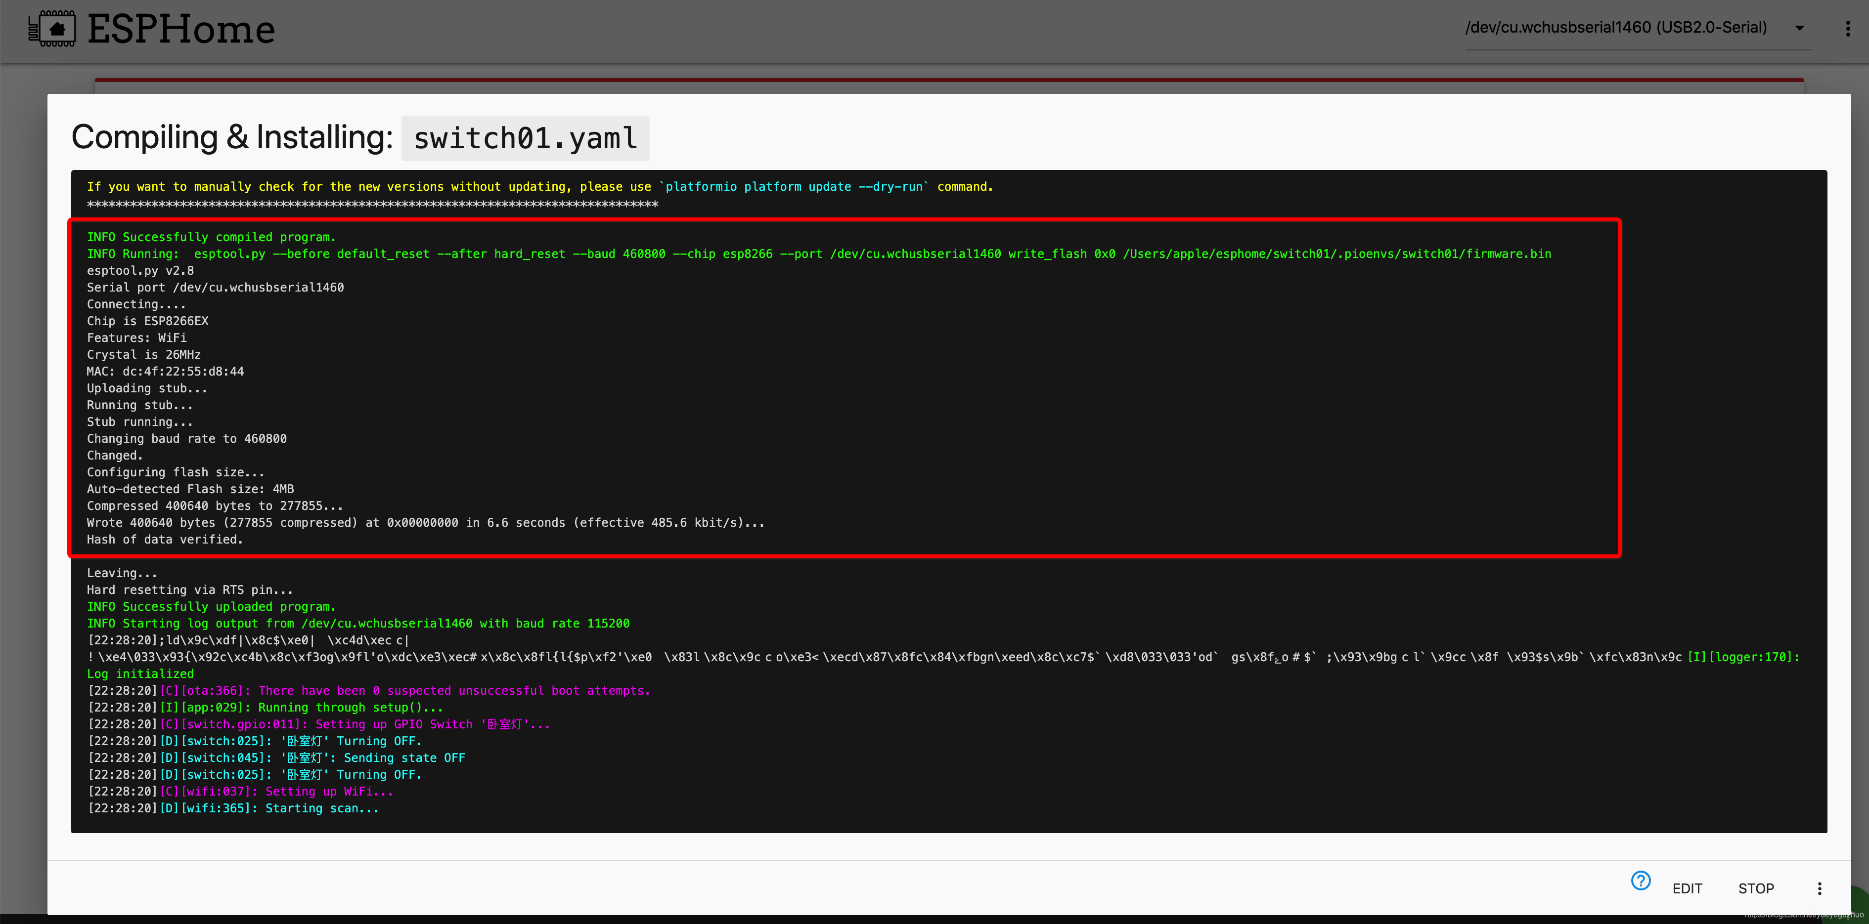The height and width of the screenshot is (924, 1869).
Task: Click 'Hash of data verified.' log line
Action: click(x=165, y=540)
